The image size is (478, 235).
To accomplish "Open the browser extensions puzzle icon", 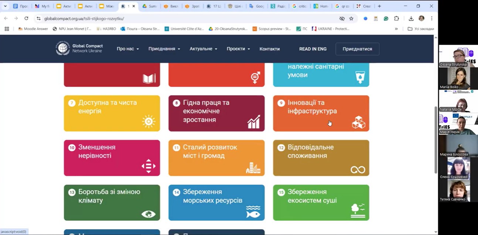I will pos(396,18).
